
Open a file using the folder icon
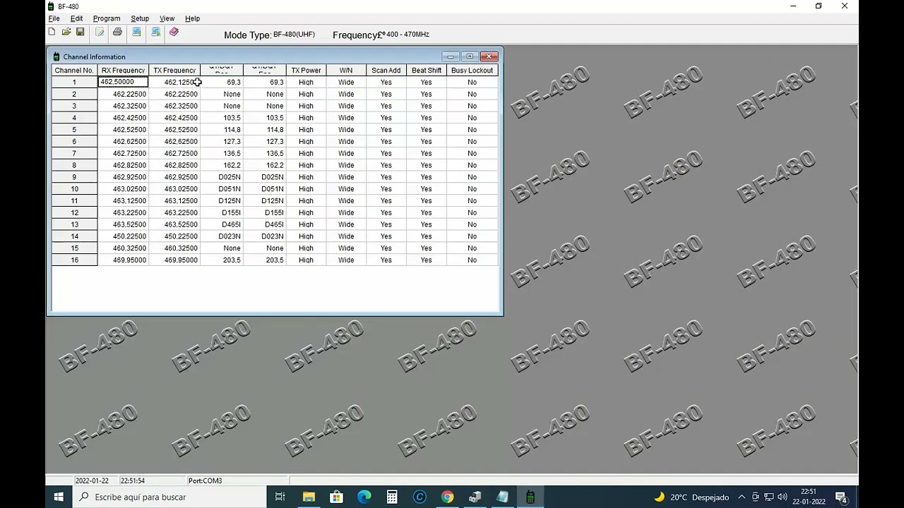pos(66,32)
